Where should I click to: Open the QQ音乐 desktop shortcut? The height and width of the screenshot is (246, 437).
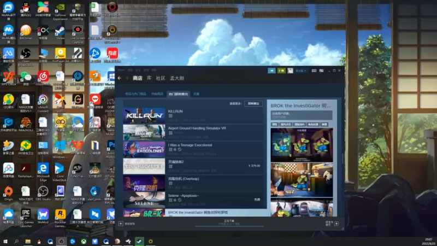coord(8,102)
